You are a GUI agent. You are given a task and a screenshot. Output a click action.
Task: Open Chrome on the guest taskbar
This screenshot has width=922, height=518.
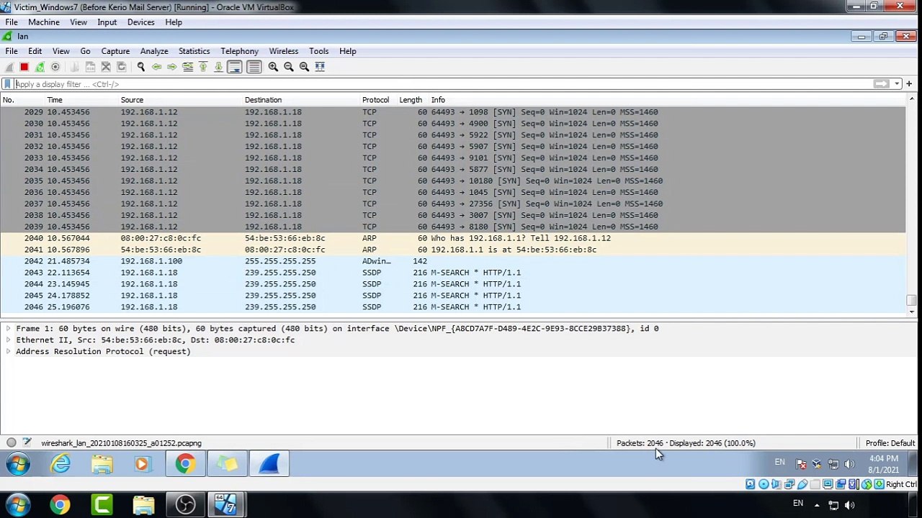click(x=185, y=464)
